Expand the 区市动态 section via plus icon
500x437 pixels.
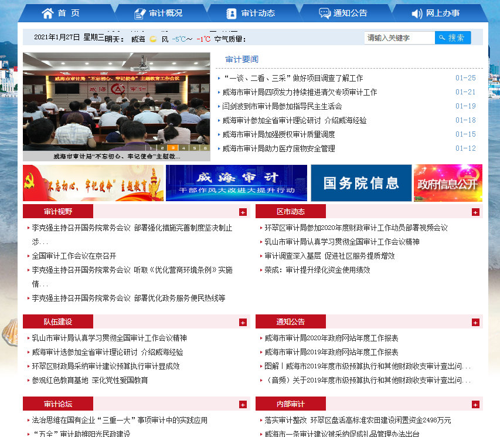pos(475,212)
